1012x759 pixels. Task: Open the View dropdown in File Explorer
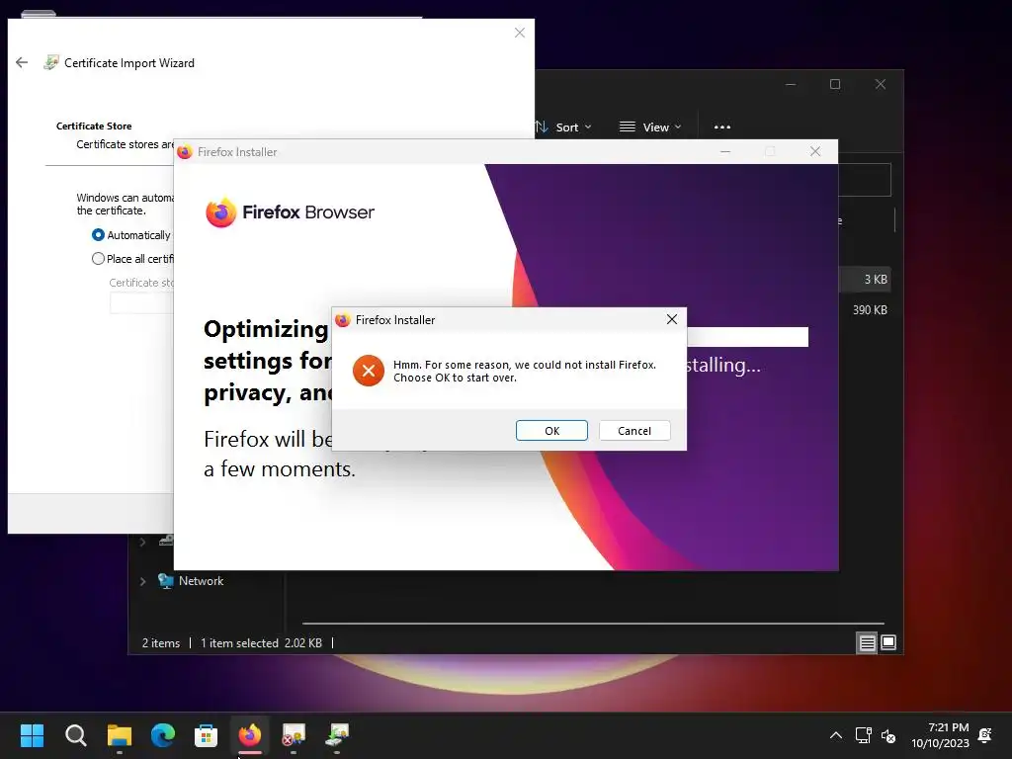pos(650,127)
